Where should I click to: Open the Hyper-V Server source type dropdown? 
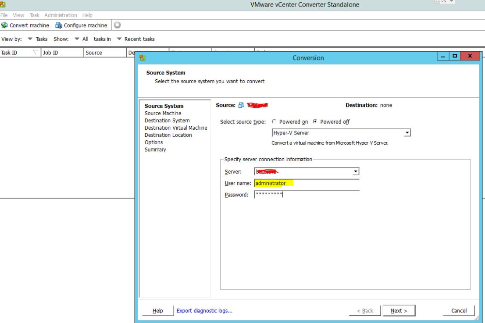(407, 133)
